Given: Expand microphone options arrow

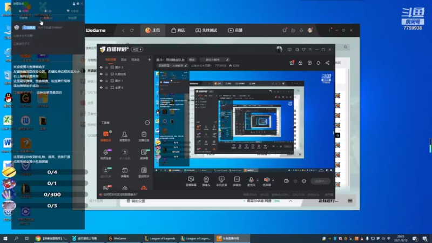Looking at the screenshot, I should tap(258, 180).
